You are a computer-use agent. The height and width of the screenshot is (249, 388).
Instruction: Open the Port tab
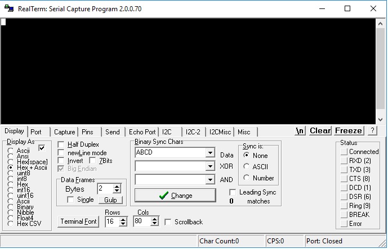tap(36, 132)
